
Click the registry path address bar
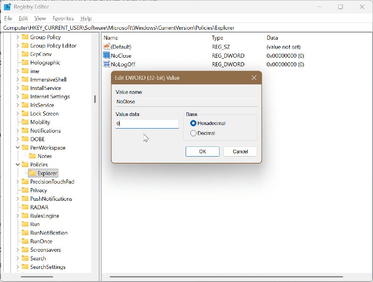tap(186, 28)
